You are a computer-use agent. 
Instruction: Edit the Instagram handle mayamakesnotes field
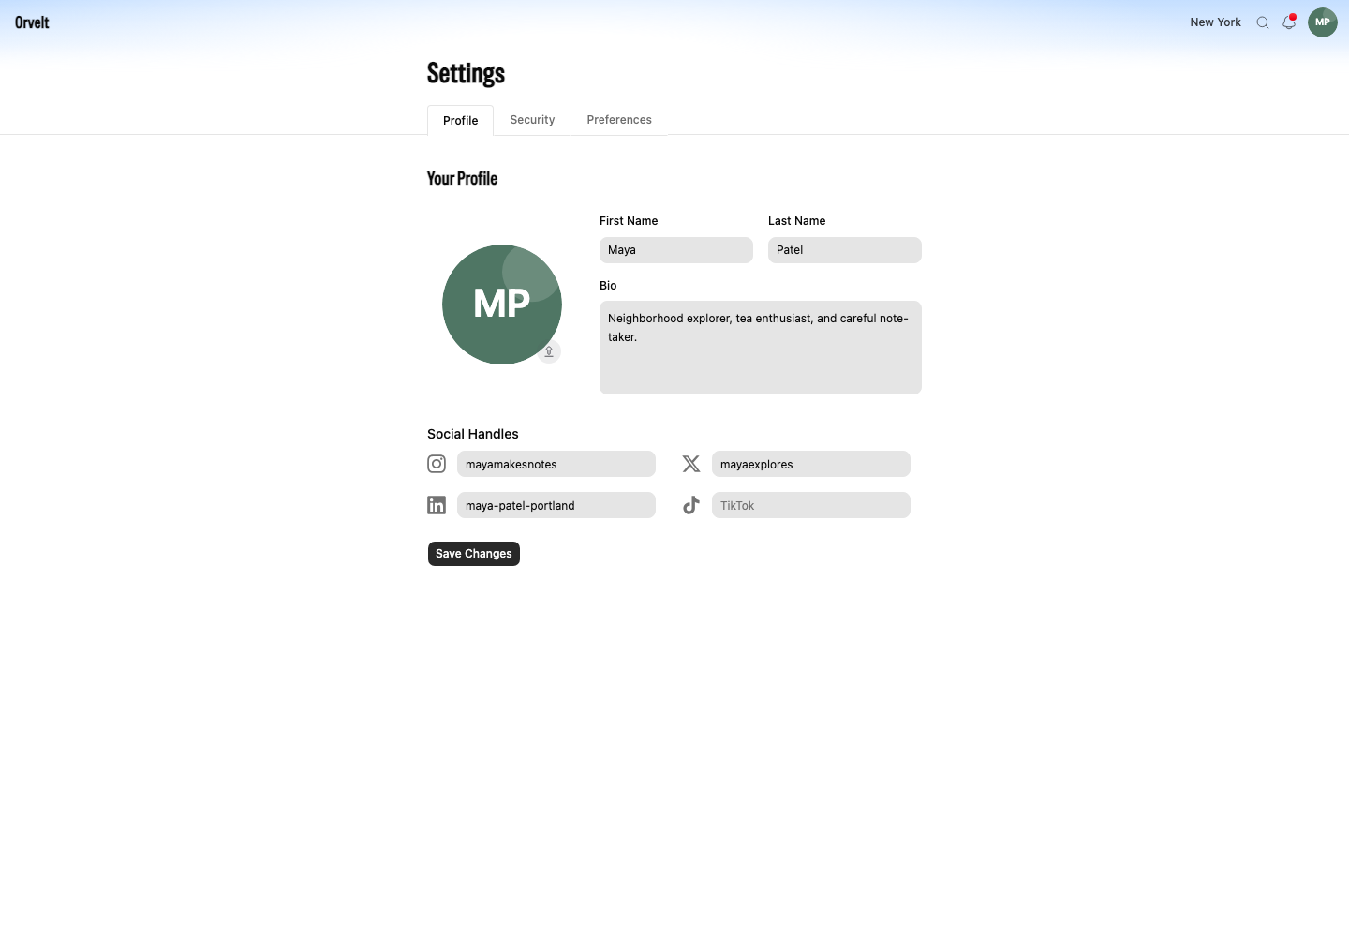[556, 464]
